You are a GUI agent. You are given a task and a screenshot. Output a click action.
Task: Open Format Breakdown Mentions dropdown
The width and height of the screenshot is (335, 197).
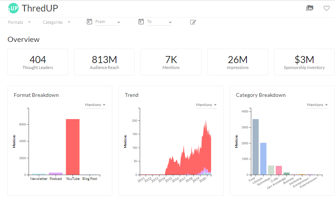click(x=95, y=105)
